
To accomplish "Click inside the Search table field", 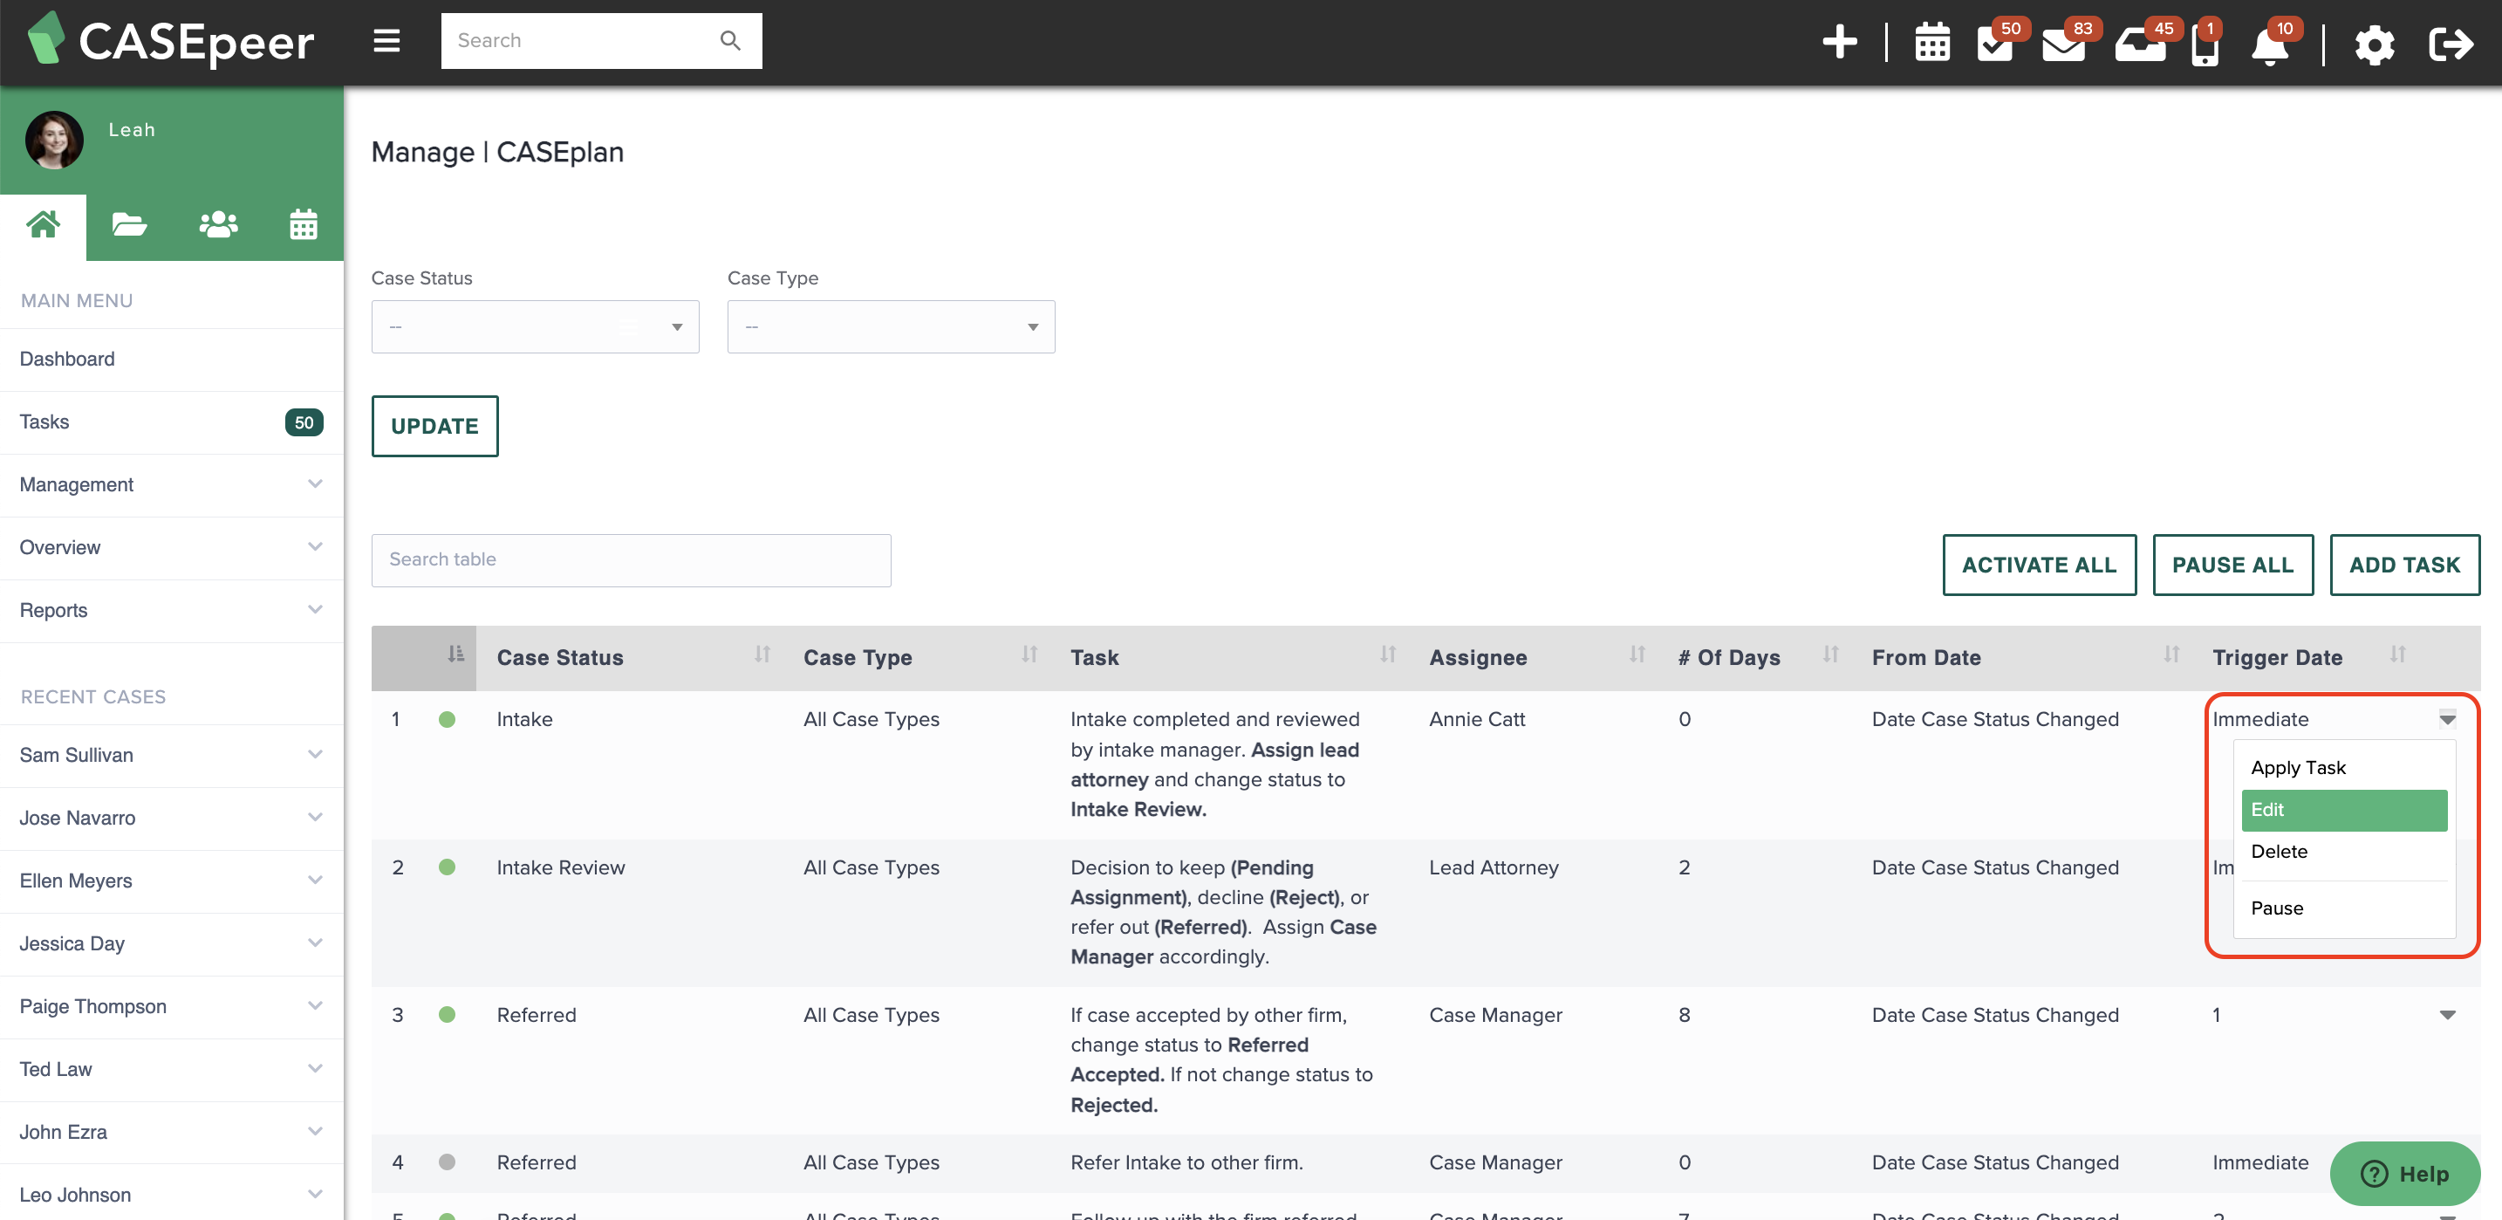I will pos(631,559).
